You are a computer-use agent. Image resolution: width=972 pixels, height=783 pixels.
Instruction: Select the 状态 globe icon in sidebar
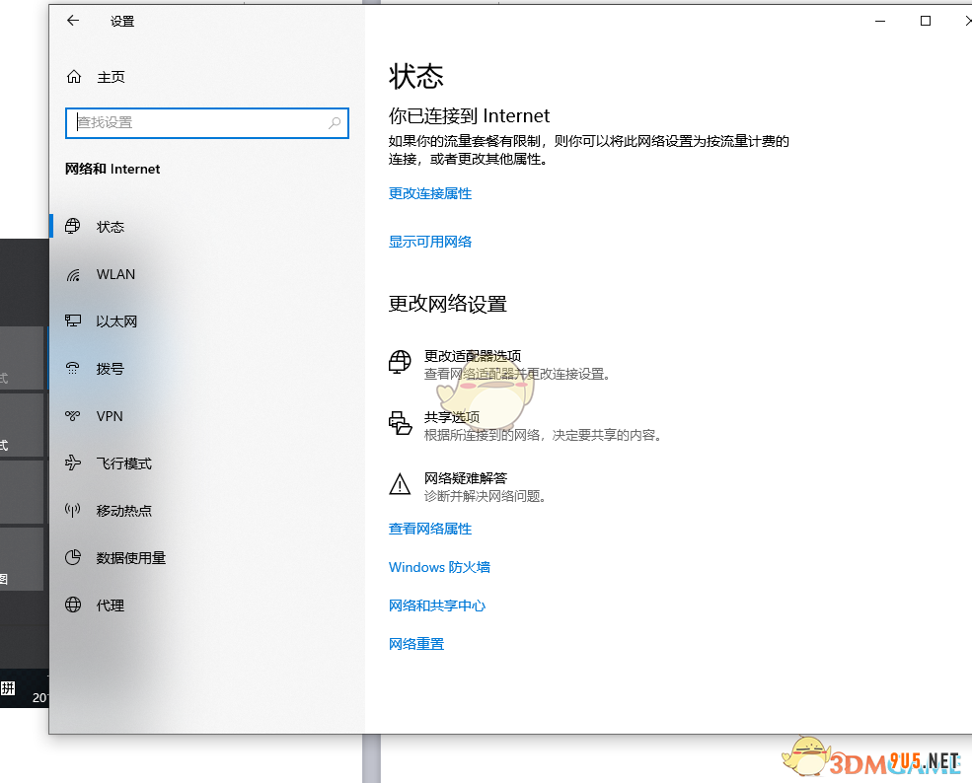pyautogui.click(x=72, y=227)
